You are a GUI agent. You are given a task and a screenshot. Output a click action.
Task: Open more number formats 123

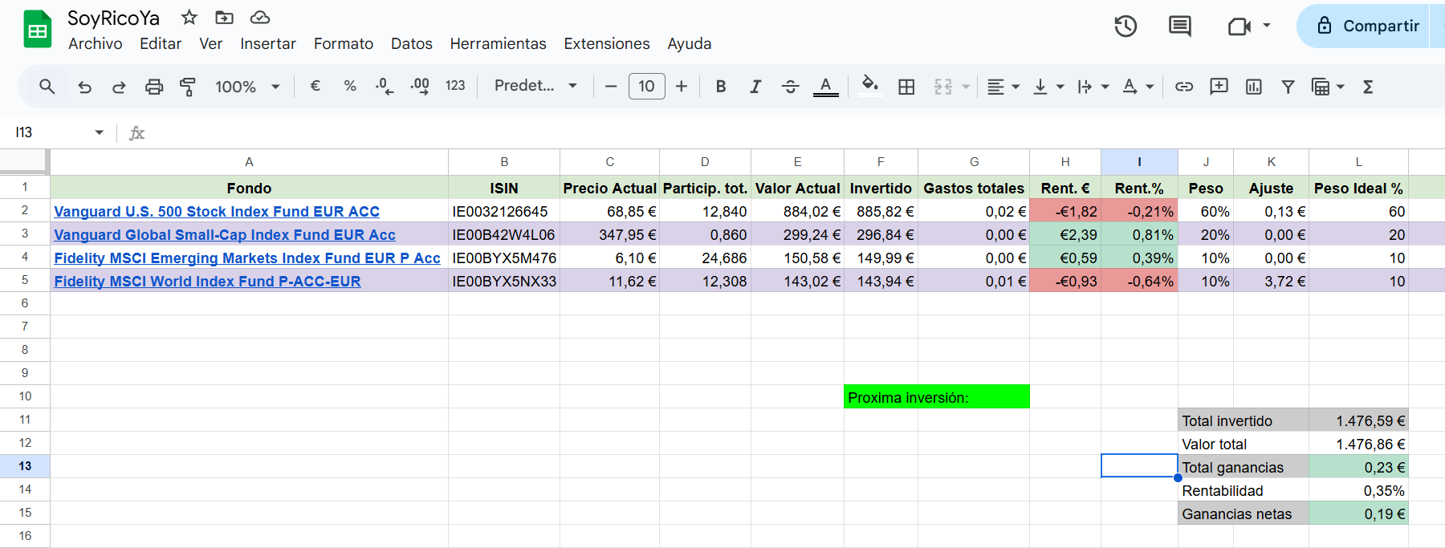[455, 86]
